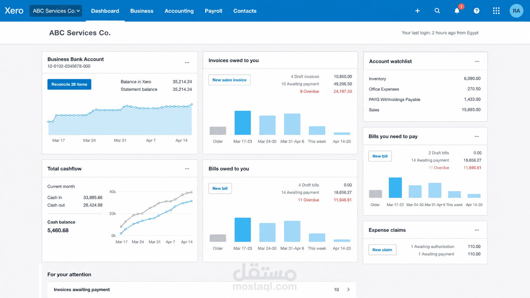530x298 pixels.
Task: Click This week bar in Bills you need to pay
Action: 454,194
